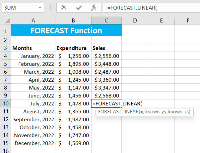Select July expenditure cell $1,478.00
The width and height of the screenshot is (200, 153).
73,103
